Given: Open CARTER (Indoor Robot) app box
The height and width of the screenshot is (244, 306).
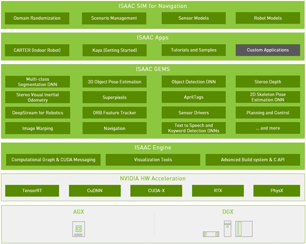Looking at the screenshot, I should pos(37,50).
